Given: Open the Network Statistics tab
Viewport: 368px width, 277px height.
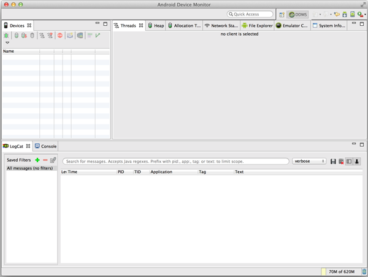Looking at the screenshot, I should (221, 26).
